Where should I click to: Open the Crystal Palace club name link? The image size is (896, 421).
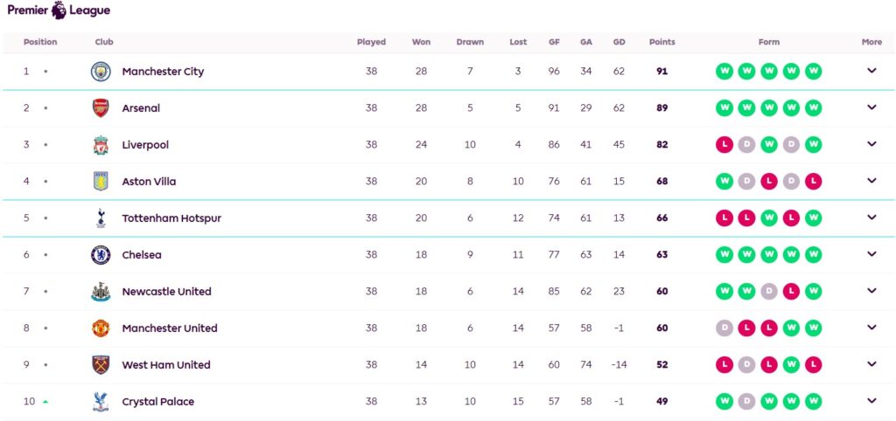pyautogui.click(x=158, y=402)
